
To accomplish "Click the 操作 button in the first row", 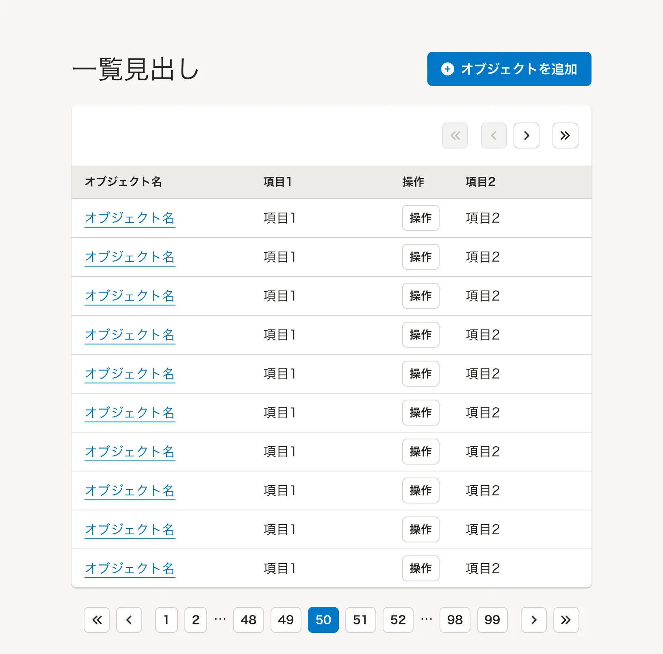I will [x=420, y=218].
